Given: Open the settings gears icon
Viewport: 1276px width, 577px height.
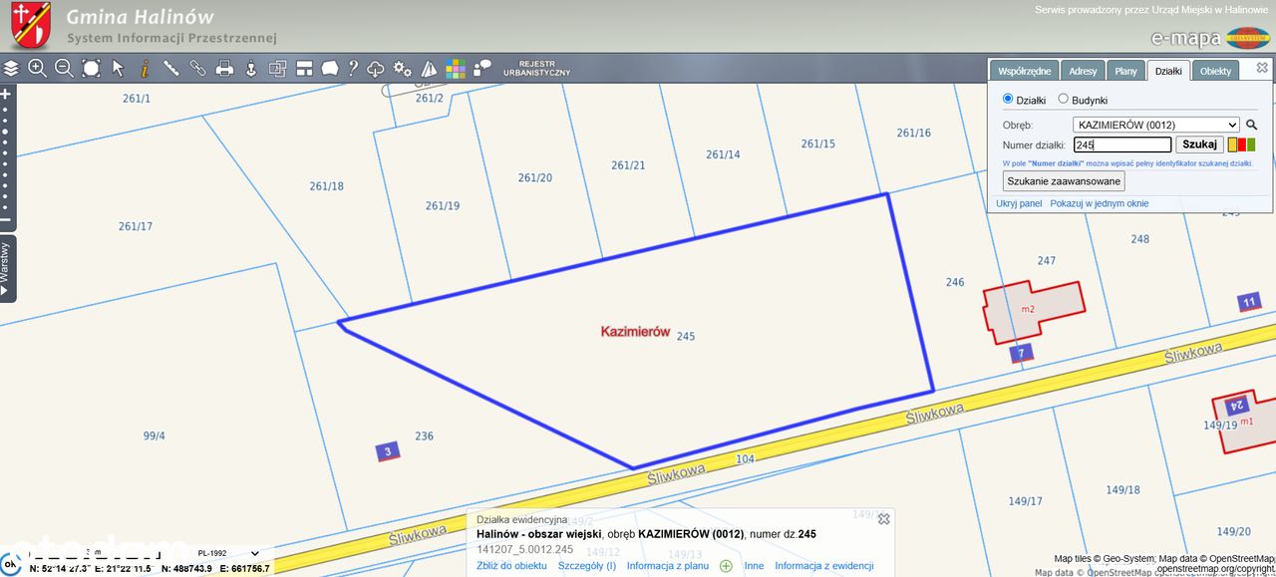Looking at the screenshot, I should [x=403, y=69].
